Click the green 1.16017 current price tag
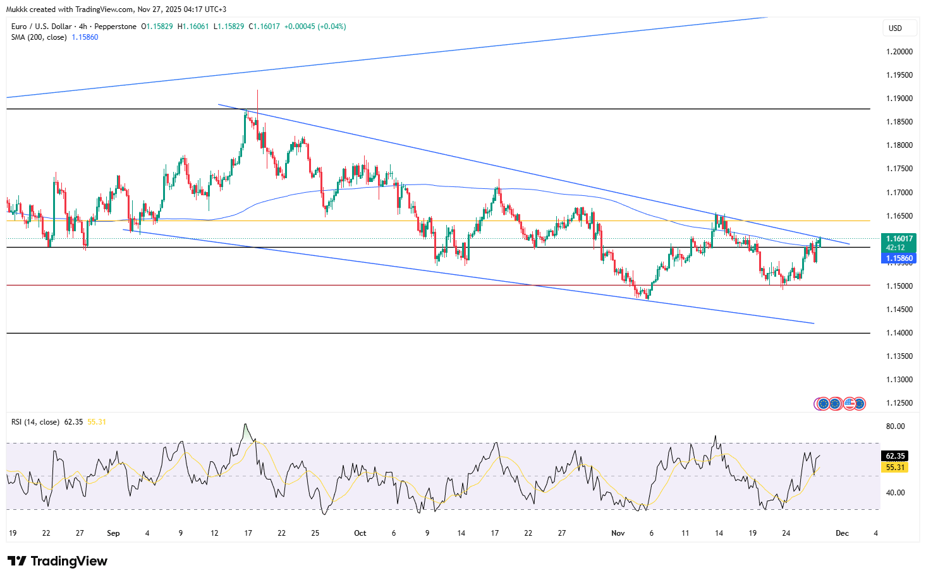The image size is (926, 580). pyautogui.click(x=899, y=239)
